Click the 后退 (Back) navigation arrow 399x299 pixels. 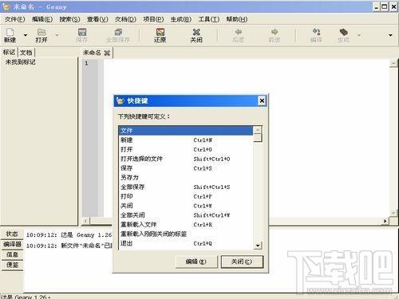coord(238,35)
